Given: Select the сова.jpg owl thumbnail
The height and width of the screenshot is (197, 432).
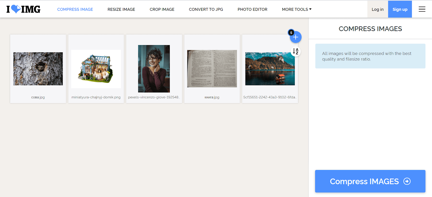Looking at the screenshot, I should click(38, 69).
